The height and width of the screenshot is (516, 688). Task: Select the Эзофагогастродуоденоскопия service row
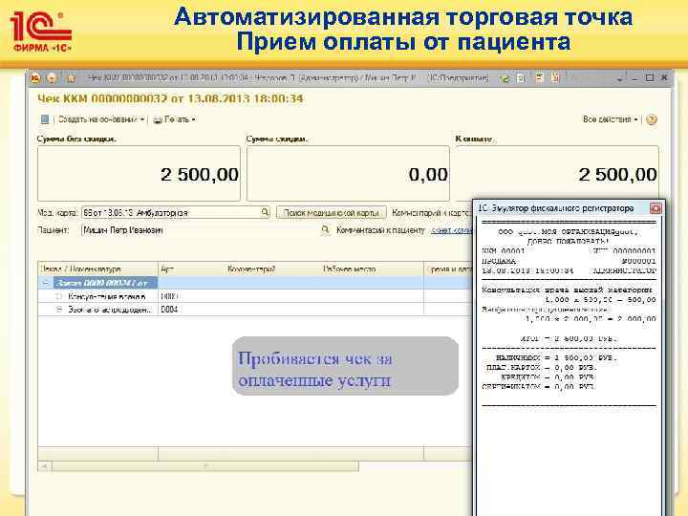pos(254,310)
